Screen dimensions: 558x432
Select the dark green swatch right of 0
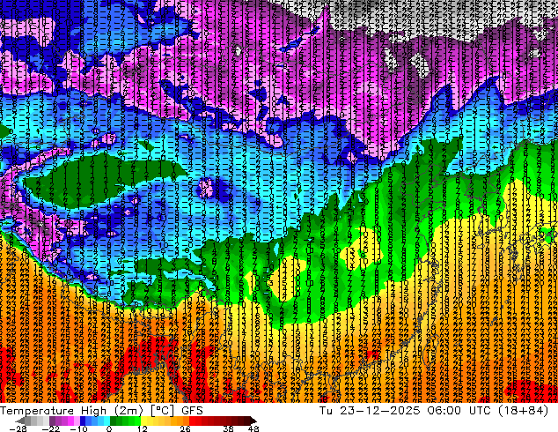(114, 421)
